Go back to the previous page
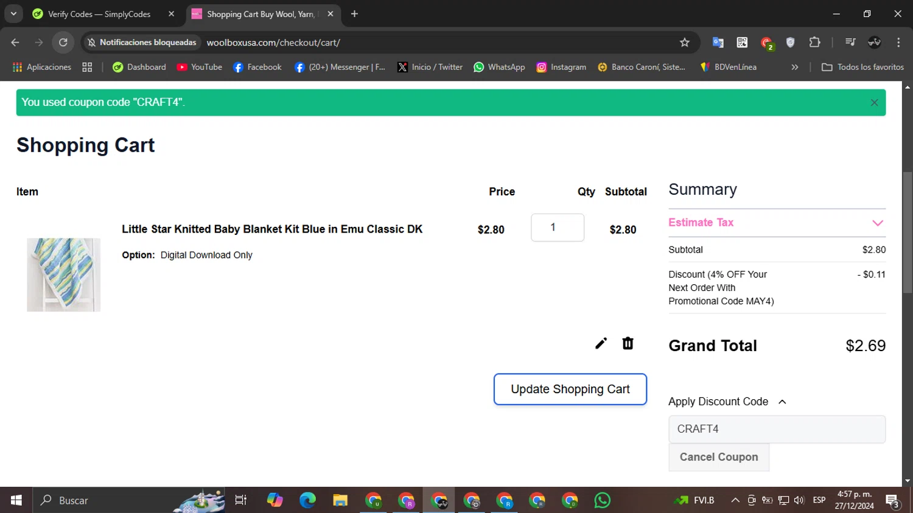 point(15,43)
